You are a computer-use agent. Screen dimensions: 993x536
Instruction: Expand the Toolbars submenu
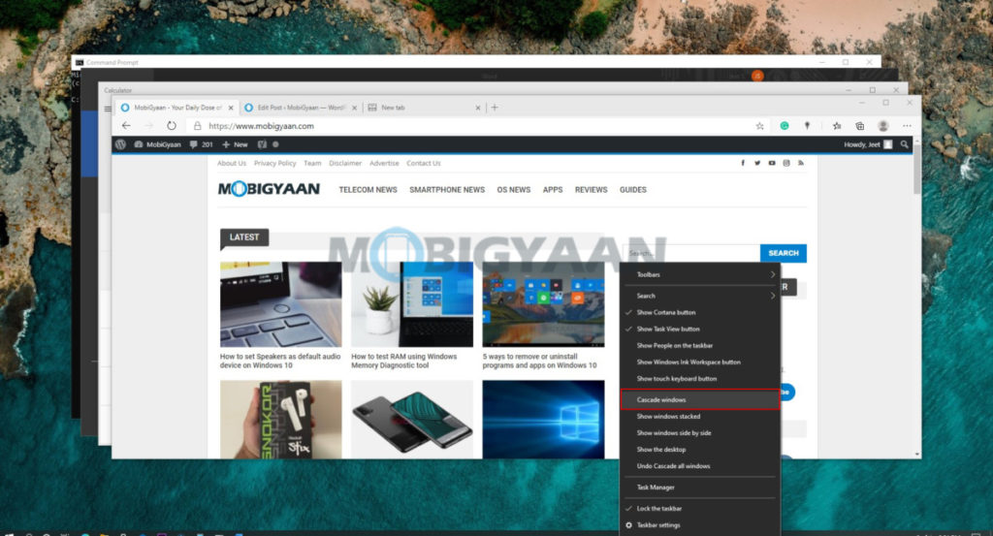coord(700,274)
